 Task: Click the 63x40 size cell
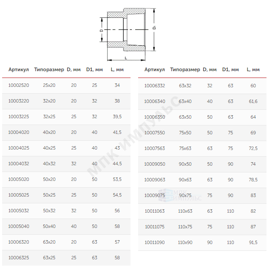(x=185, y=101)
